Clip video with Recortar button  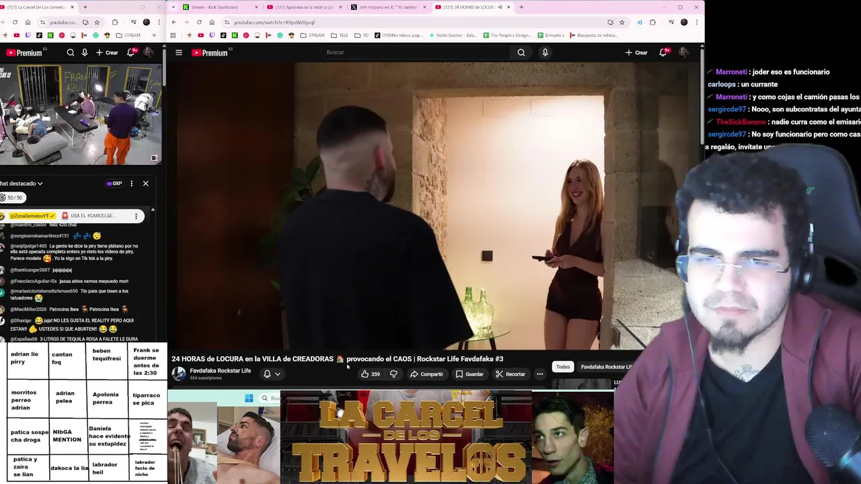pos(510,374)
